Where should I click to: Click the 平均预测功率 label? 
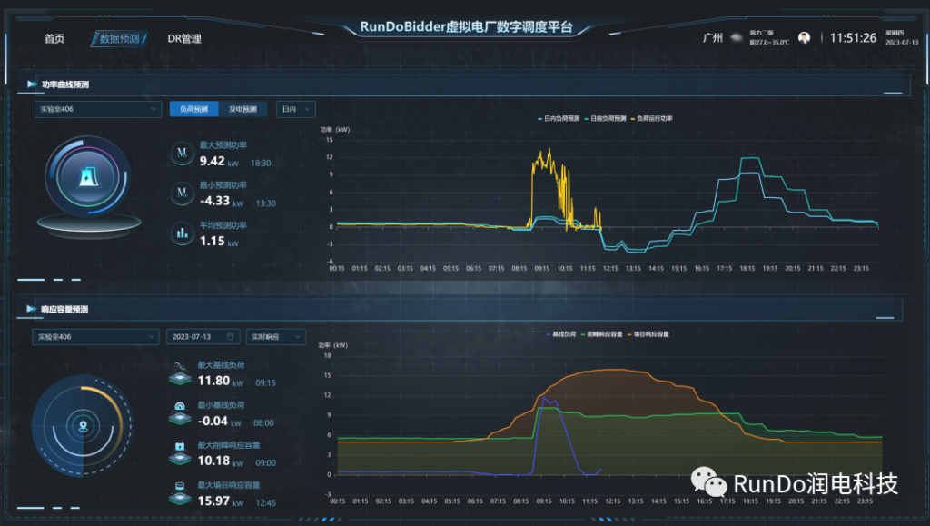(223, 225)
